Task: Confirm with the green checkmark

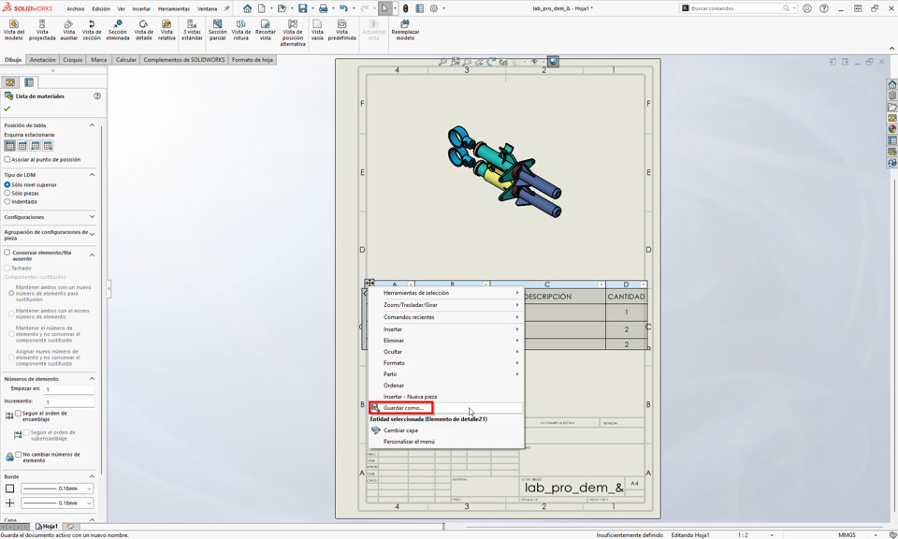Action: [7, 109]
